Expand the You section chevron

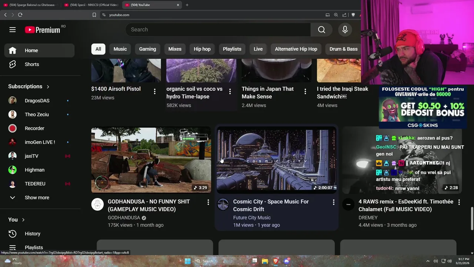pyautogui.click(x=23, y=220)
